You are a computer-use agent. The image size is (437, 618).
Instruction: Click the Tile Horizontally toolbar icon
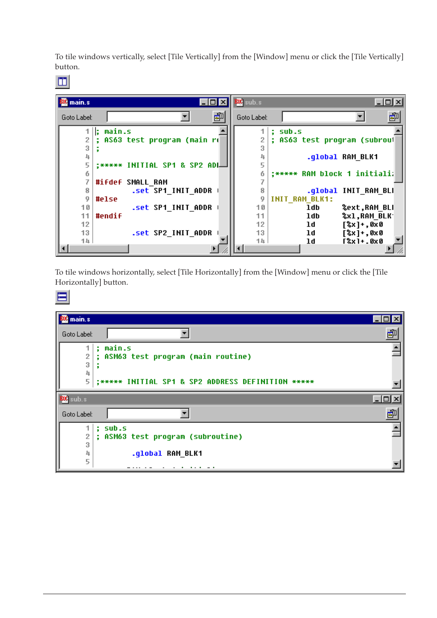click(62, 297)
